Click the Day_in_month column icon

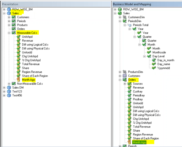click(154, 60)
